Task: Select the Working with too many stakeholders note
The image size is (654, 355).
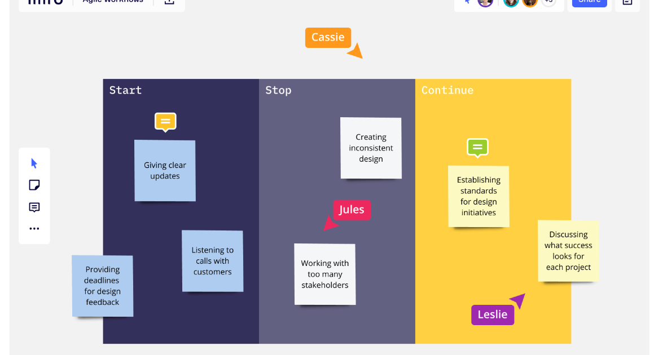Action: pos(325,274)
